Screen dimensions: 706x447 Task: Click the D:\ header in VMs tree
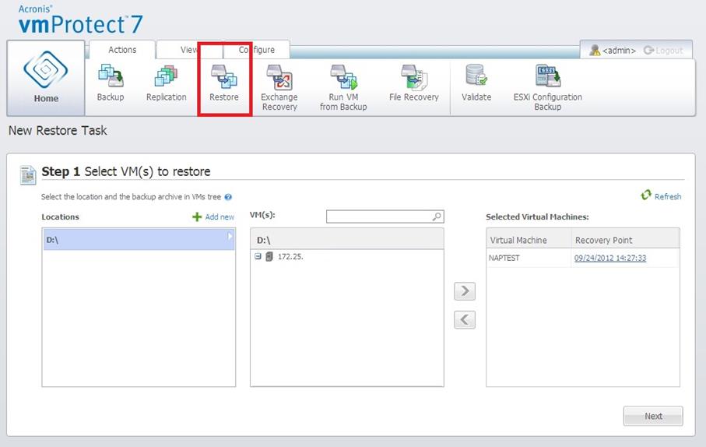(x=346, y=240)
